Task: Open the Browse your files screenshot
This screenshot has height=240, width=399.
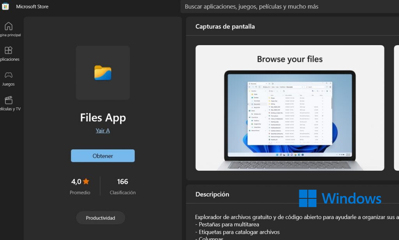Action: (x=290, y=108)
